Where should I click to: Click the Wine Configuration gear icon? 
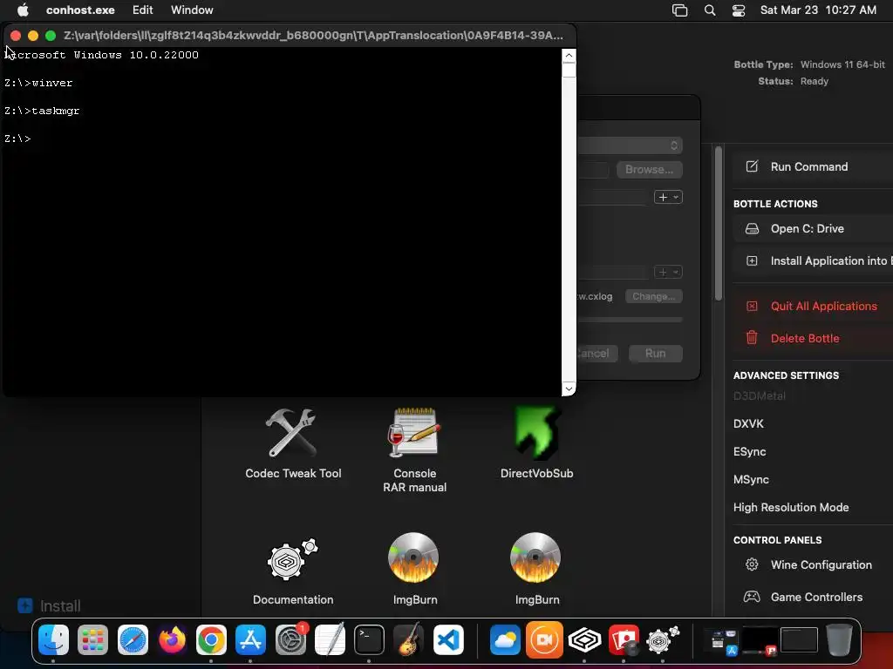coord(752,564)
